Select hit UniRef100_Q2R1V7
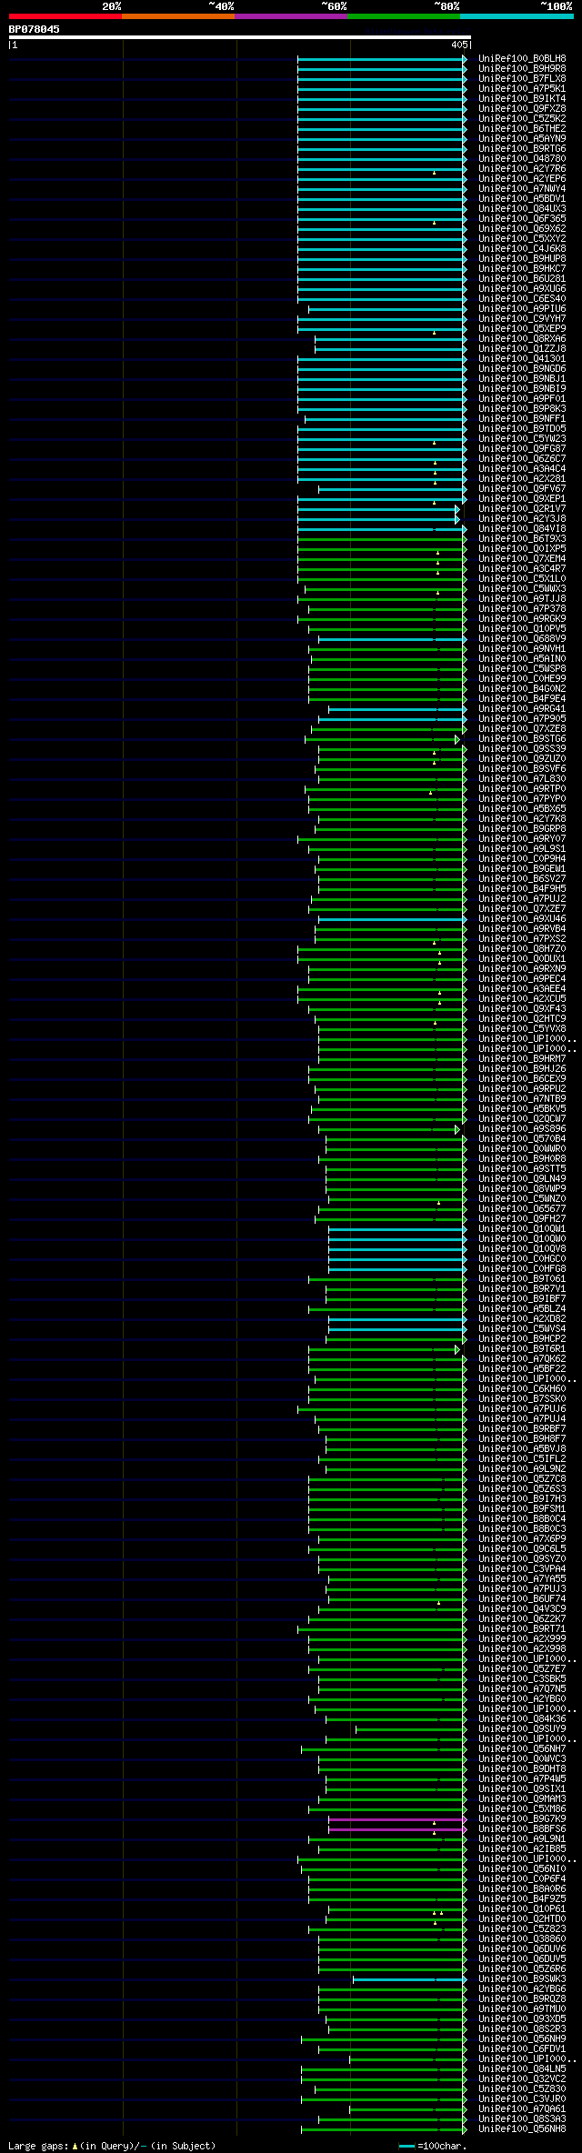The height and width of the screenshot is (2153, 582). point(522,509)
